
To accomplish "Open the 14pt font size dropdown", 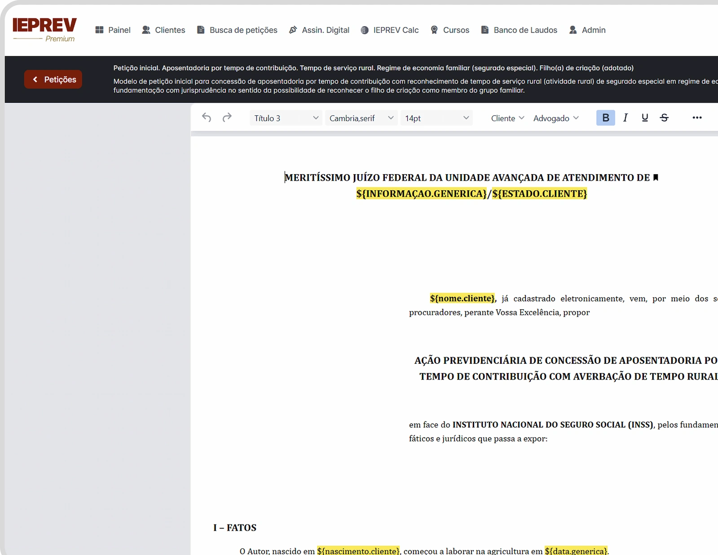I will [x=436, y=118].
